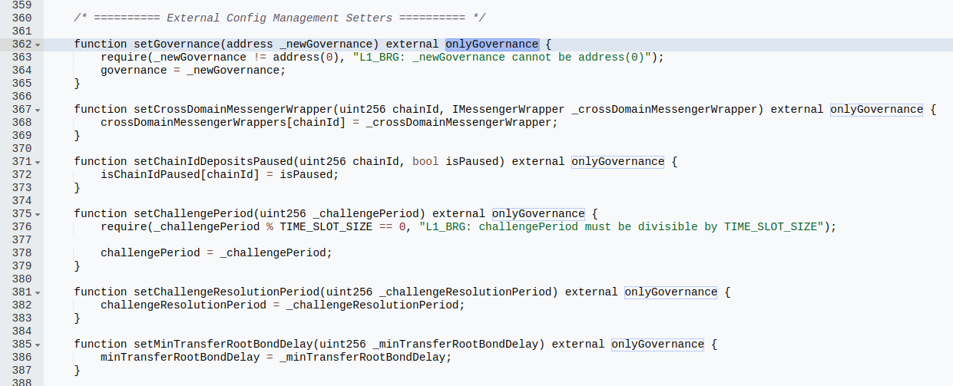Click onlyGovernance in the setCrossDomainMessengerWrapper declaration

tap(876, 110)
